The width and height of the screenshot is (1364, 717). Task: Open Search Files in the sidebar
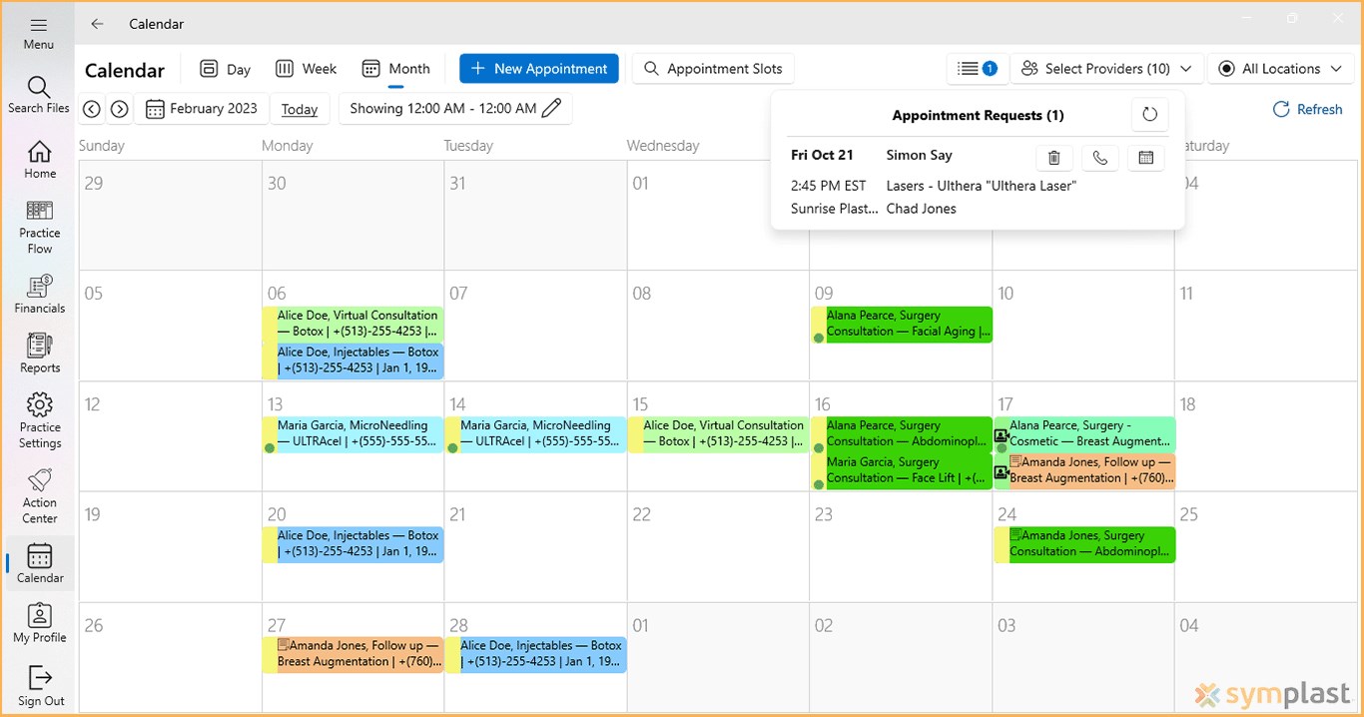[x=39, y=95]
